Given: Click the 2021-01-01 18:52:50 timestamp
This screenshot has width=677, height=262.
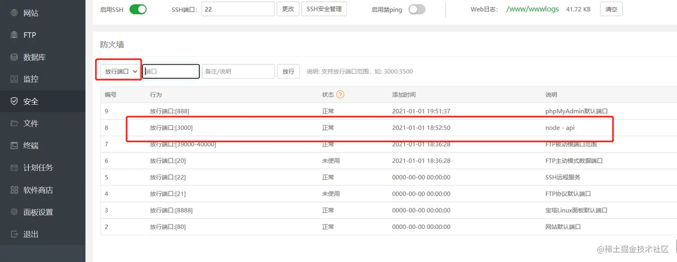Looking at the screenshot, I should pyautogui.click(x=421, y=127).
